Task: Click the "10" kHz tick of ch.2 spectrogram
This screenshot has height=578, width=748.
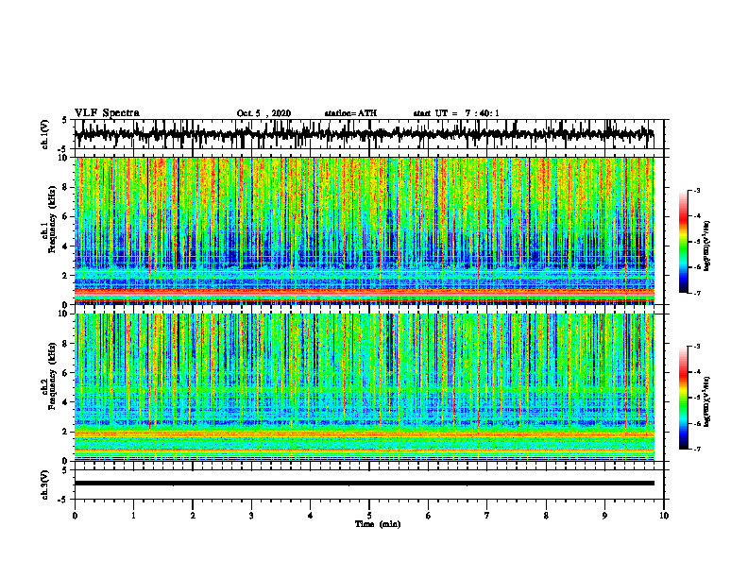Action: [65, 314]
